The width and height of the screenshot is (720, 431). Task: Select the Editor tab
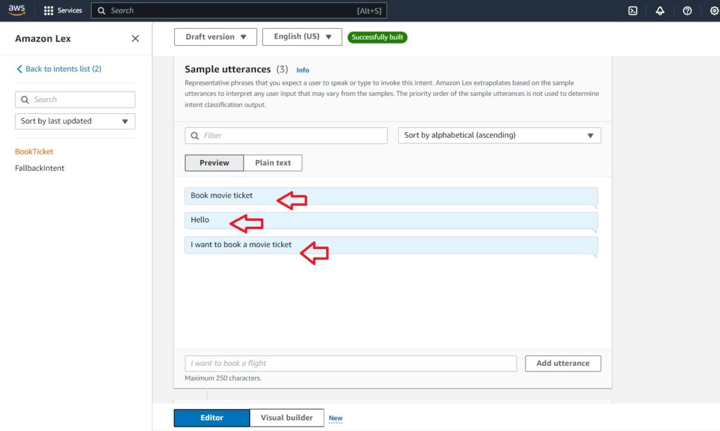211,417
